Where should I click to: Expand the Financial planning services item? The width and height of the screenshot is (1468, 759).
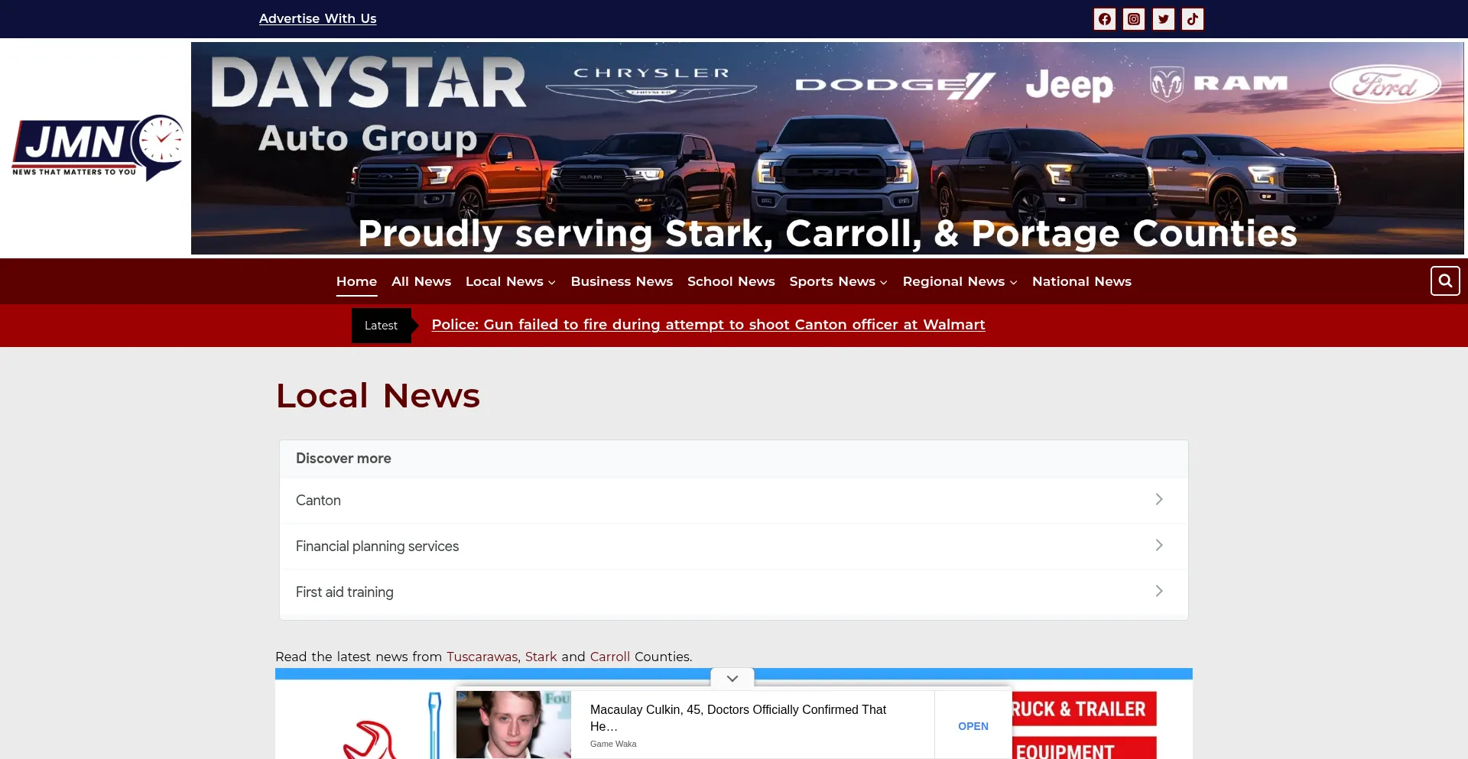[x=1159, y=546]
